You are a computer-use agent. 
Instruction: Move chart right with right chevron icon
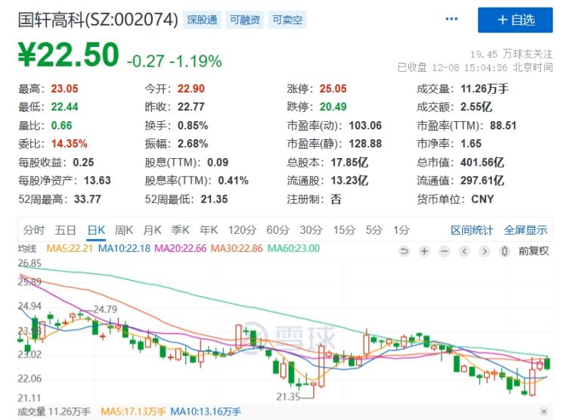click(x=485, y=251)
